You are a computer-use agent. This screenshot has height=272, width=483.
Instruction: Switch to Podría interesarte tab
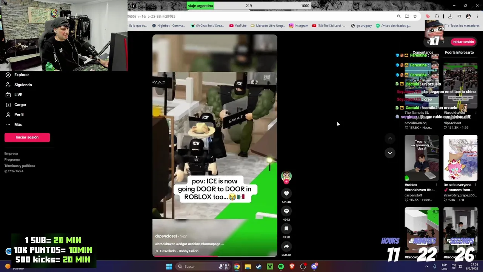459,53
